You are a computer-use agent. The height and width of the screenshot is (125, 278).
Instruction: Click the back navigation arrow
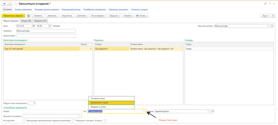[5, 4]
